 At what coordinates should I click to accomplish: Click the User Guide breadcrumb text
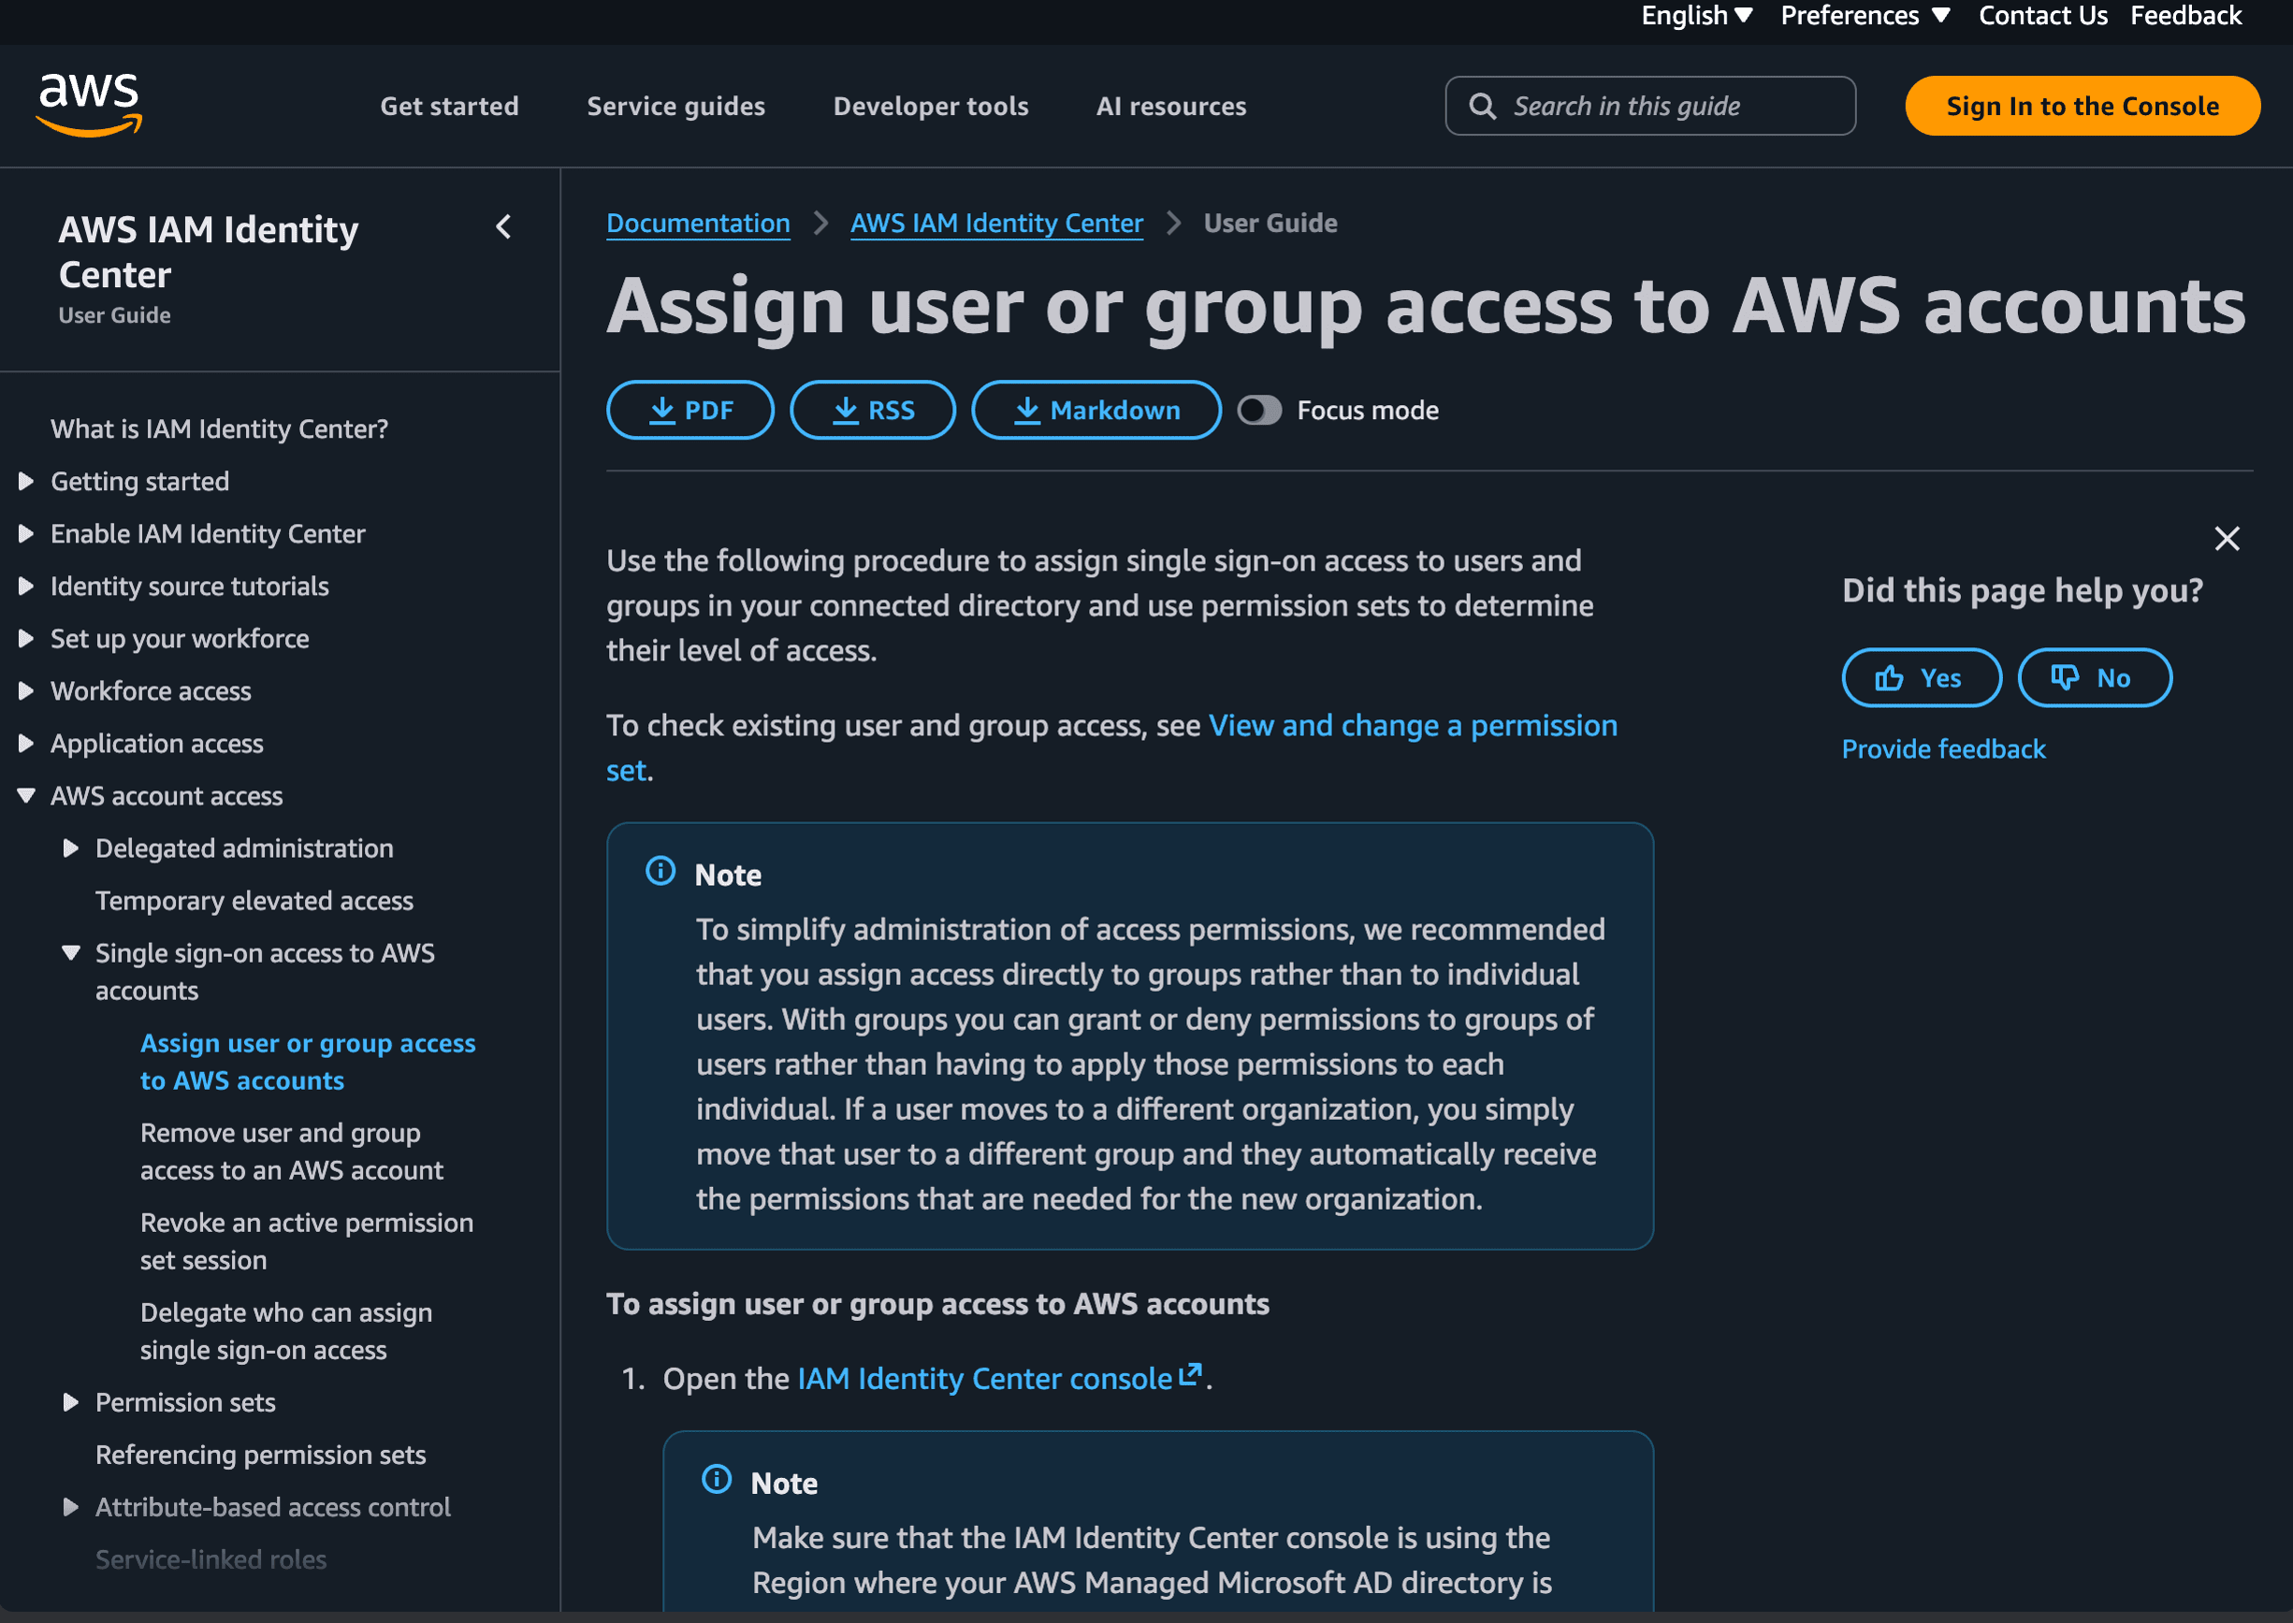click(1270, 223)
